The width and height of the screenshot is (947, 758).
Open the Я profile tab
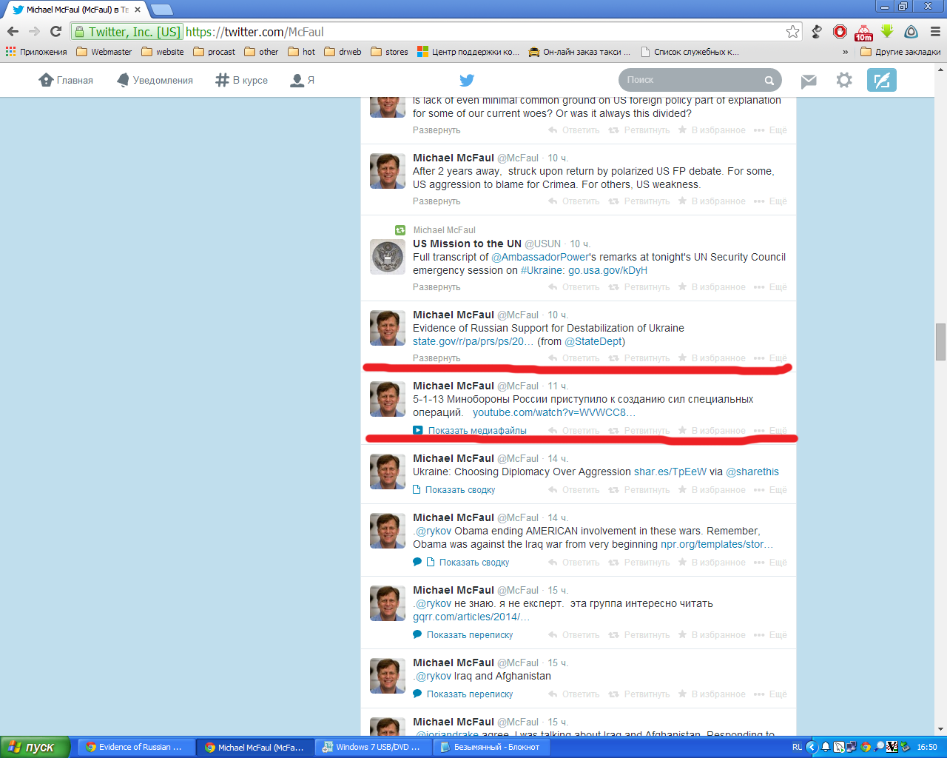tap(303, 80)
